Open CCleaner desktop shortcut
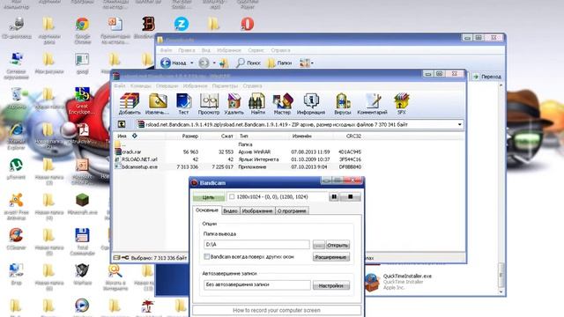The height and width of the screenshot is (317, 564). tap(16, 239)
